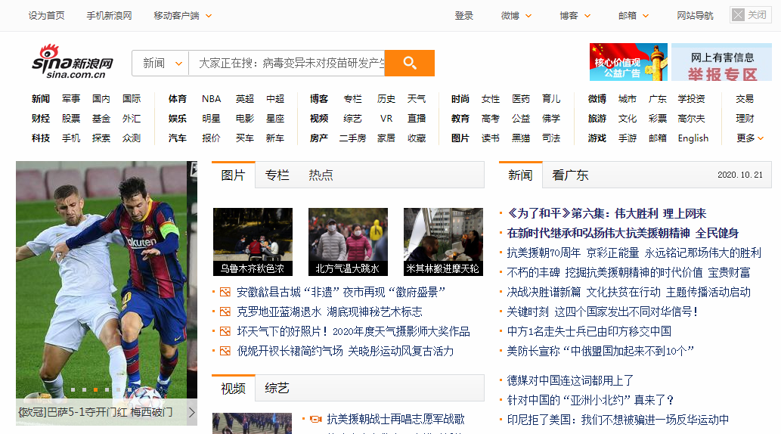Screen dimensions: 781x434
Task: Go to 财经 finance section
Action: click(40, 119)
